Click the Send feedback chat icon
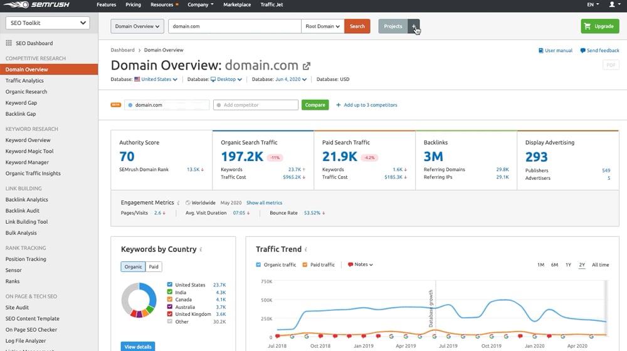The height and width of the screenshot is (351, 627). [x=582, y=50]
